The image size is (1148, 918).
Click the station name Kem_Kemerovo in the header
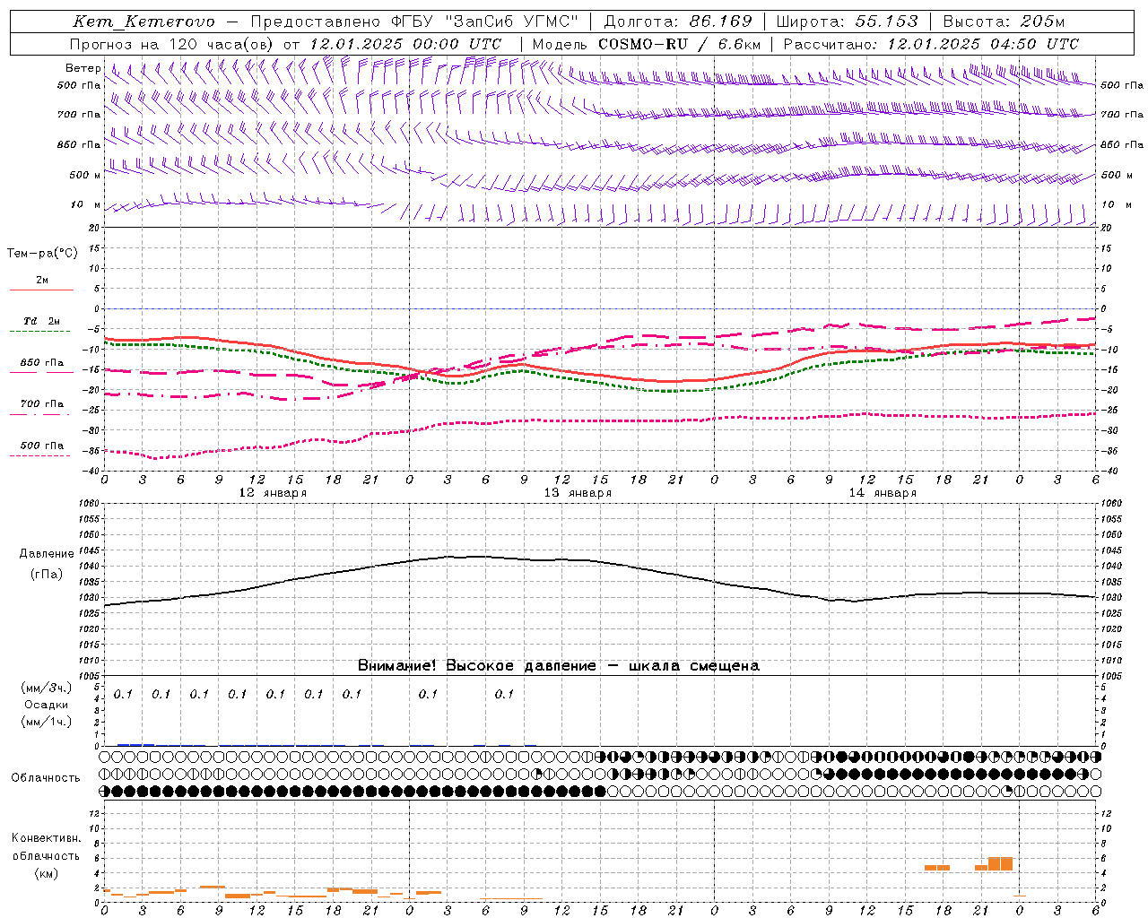[x=143, y=22]
